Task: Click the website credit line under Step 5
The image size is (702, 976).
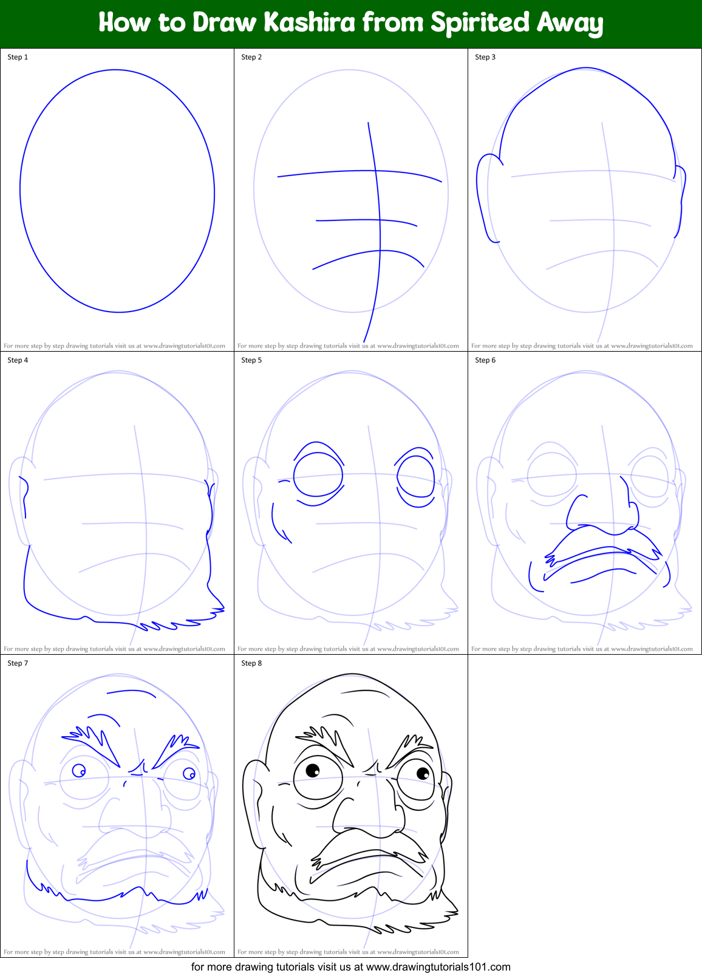Action: pyautogui.click(x=348, y=649)
